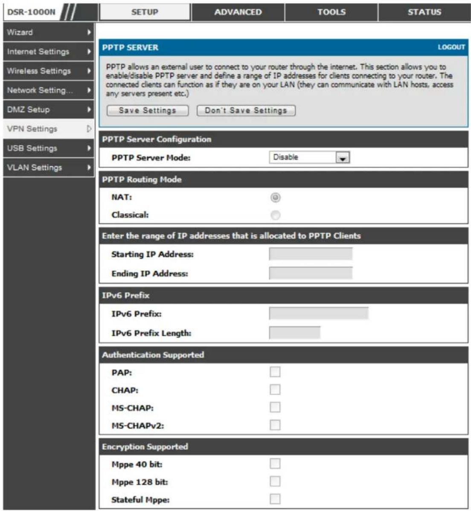Expand the Internet Settings submenu arrow

[x=89, y=52]
